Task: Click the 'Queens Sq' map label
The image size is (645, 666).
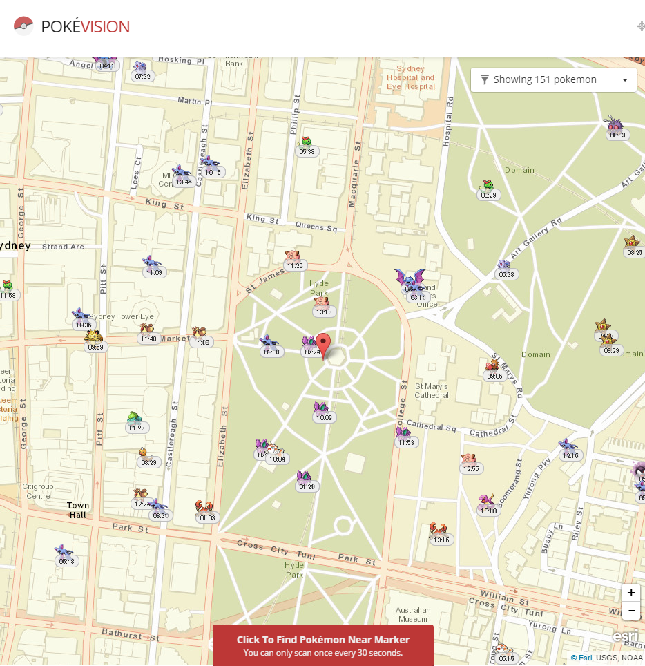Action: tap(316, 227)
